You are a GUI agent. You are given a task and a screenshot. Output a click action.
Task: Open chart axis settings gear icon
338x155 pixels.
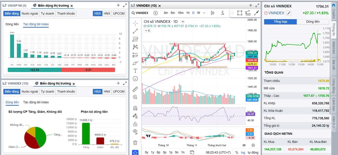click(x=253, y=145)
